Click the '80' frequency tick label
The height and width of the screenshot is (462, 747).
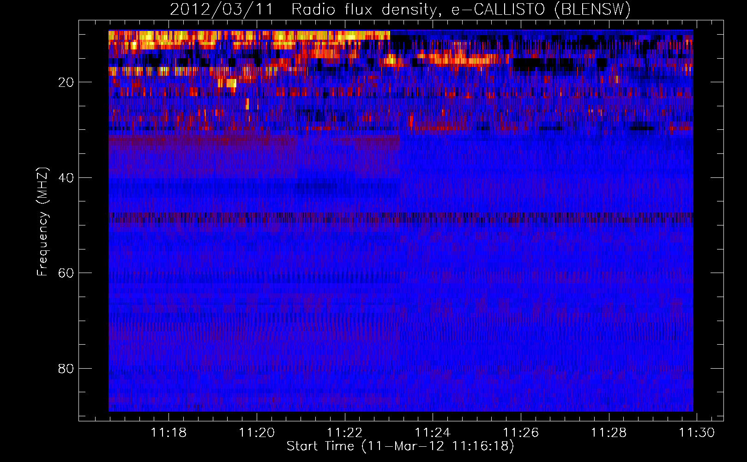(x=66, y=369)
